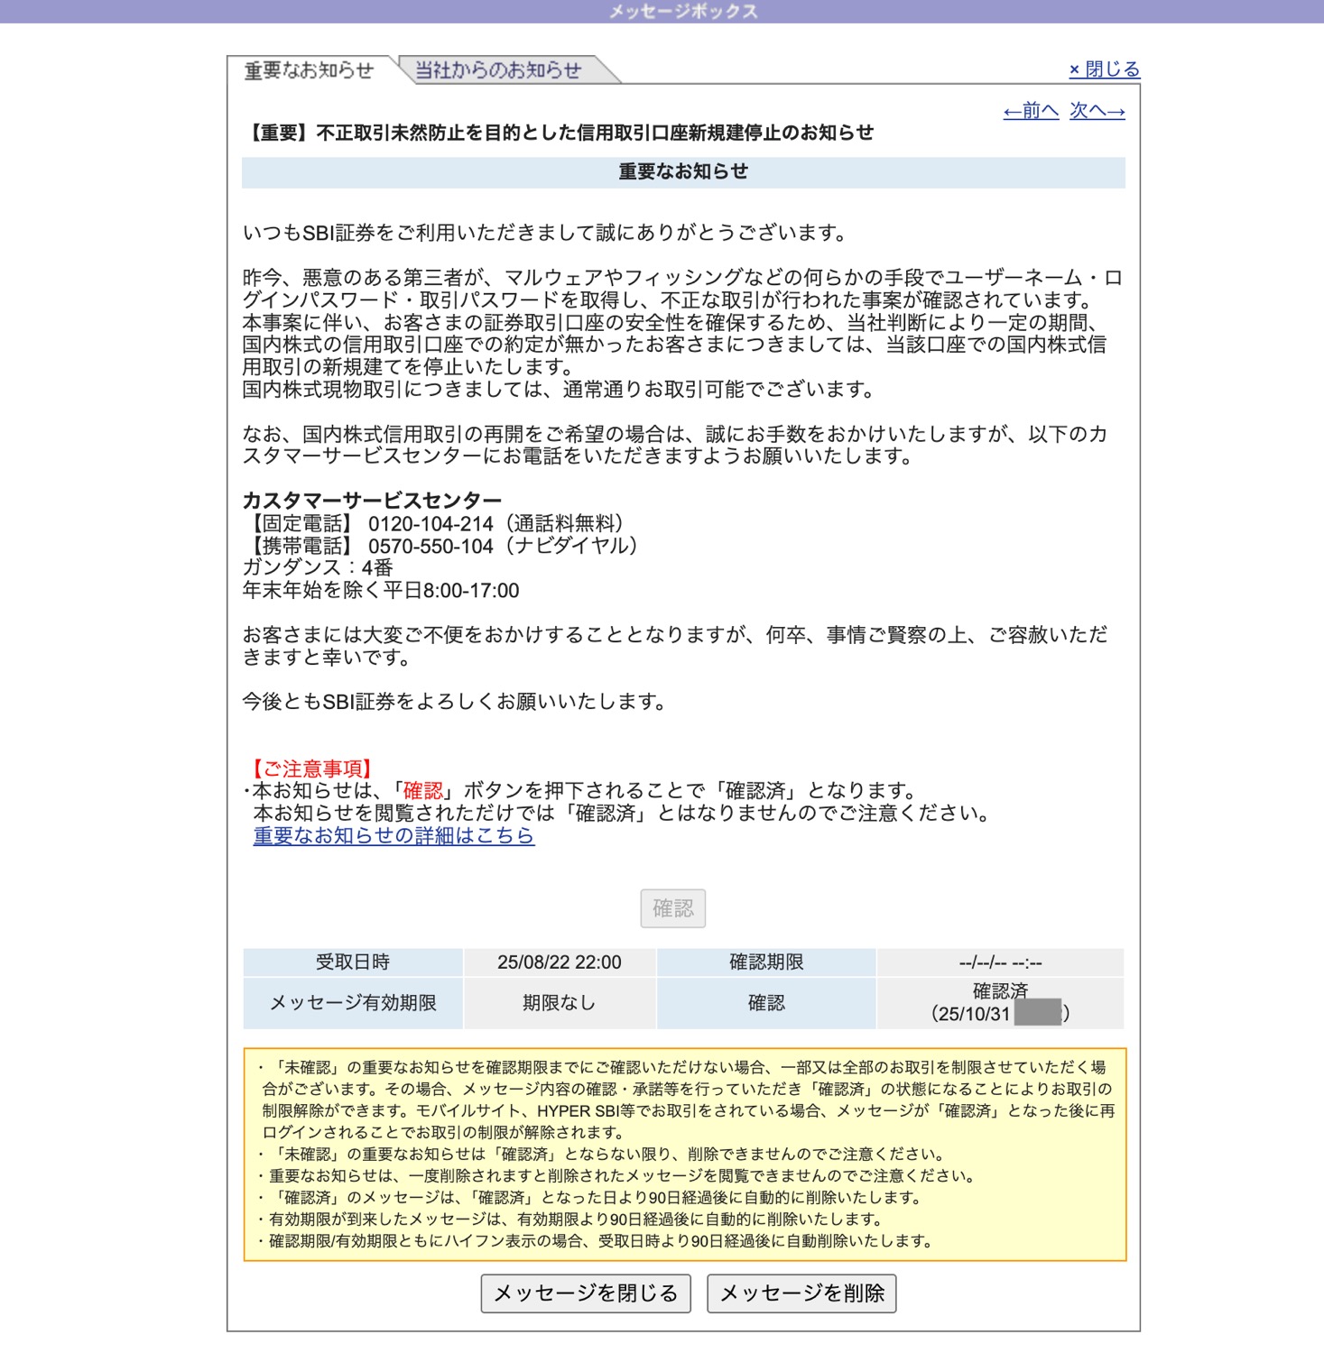Click the 確認期限 table header cell

(x=765, y=962)
